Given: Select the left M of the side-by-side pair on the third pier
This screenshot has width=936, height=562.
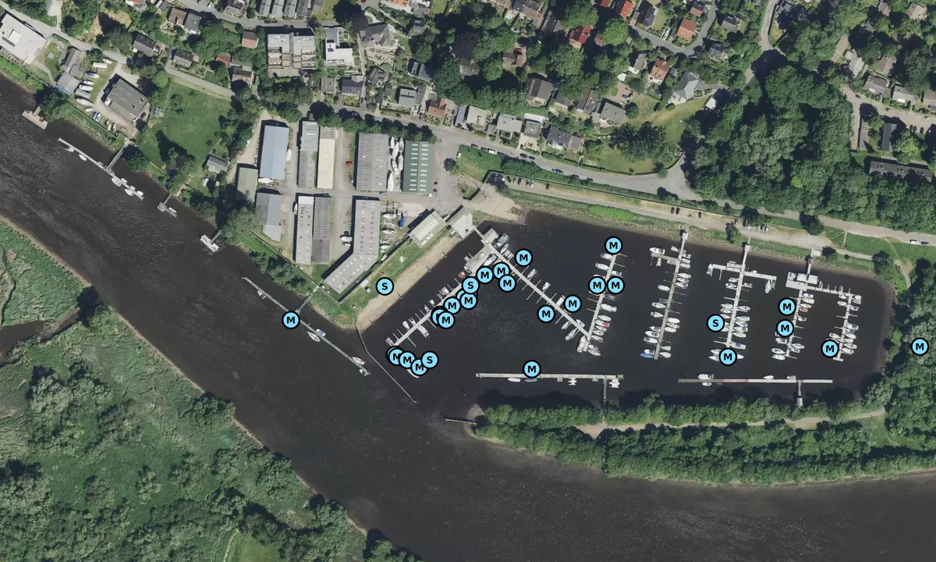Looking at the screenshot, I should pyautogui.click(x=597, y=285).
